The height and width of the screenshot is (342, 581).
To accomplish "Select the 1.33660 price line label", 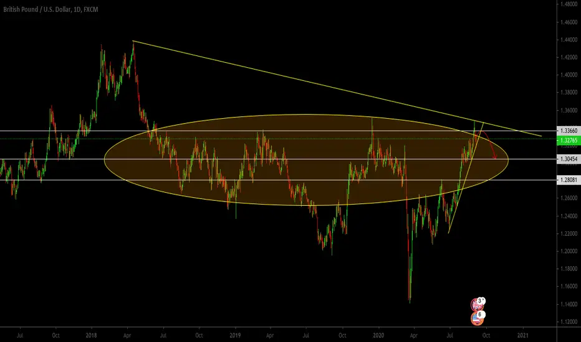I will [x=569, y=131].
